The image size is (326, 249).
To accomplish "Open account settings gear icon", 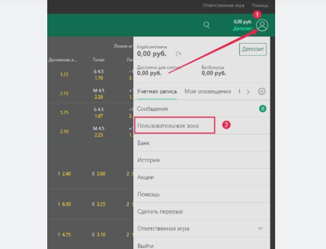I will tap(262, 91).
